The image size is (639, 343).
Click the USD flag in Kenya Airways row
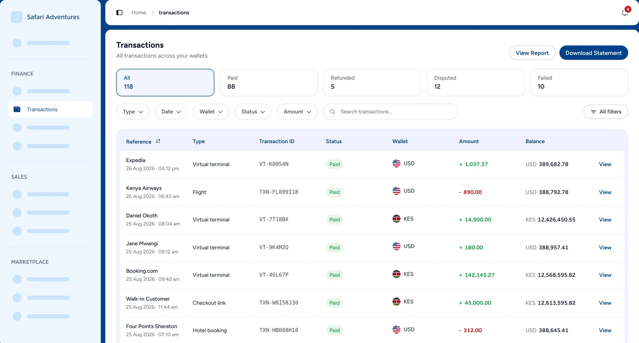(x=396, y=191)
